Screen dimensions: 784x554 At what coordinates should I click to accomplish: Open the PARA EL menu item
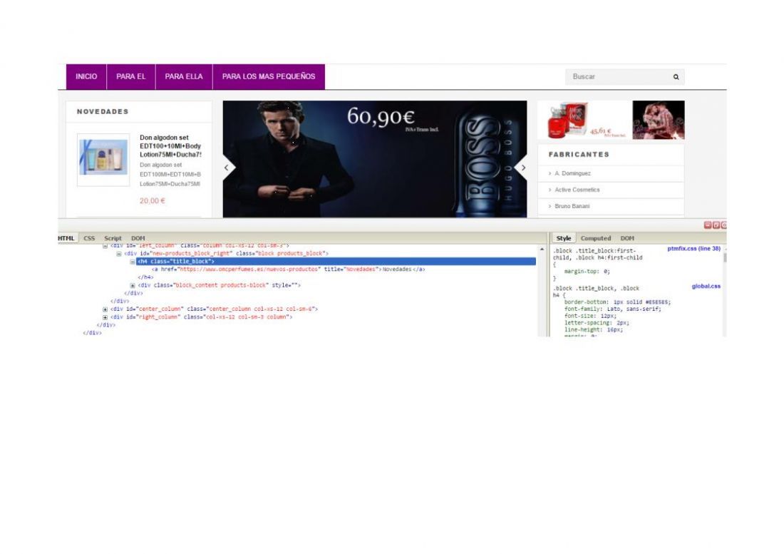[x=131, y=76]
